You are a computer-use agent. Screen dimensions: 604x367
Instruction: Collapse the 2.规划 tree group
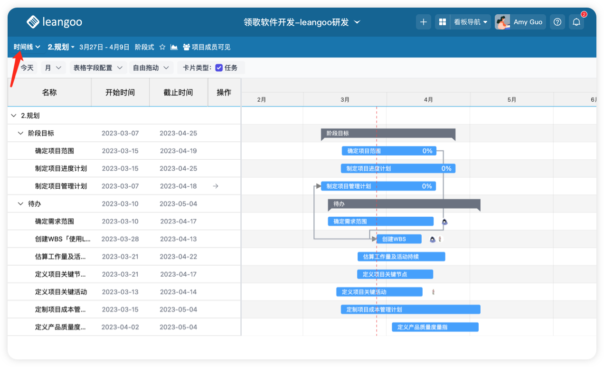(x=14, y=116)
